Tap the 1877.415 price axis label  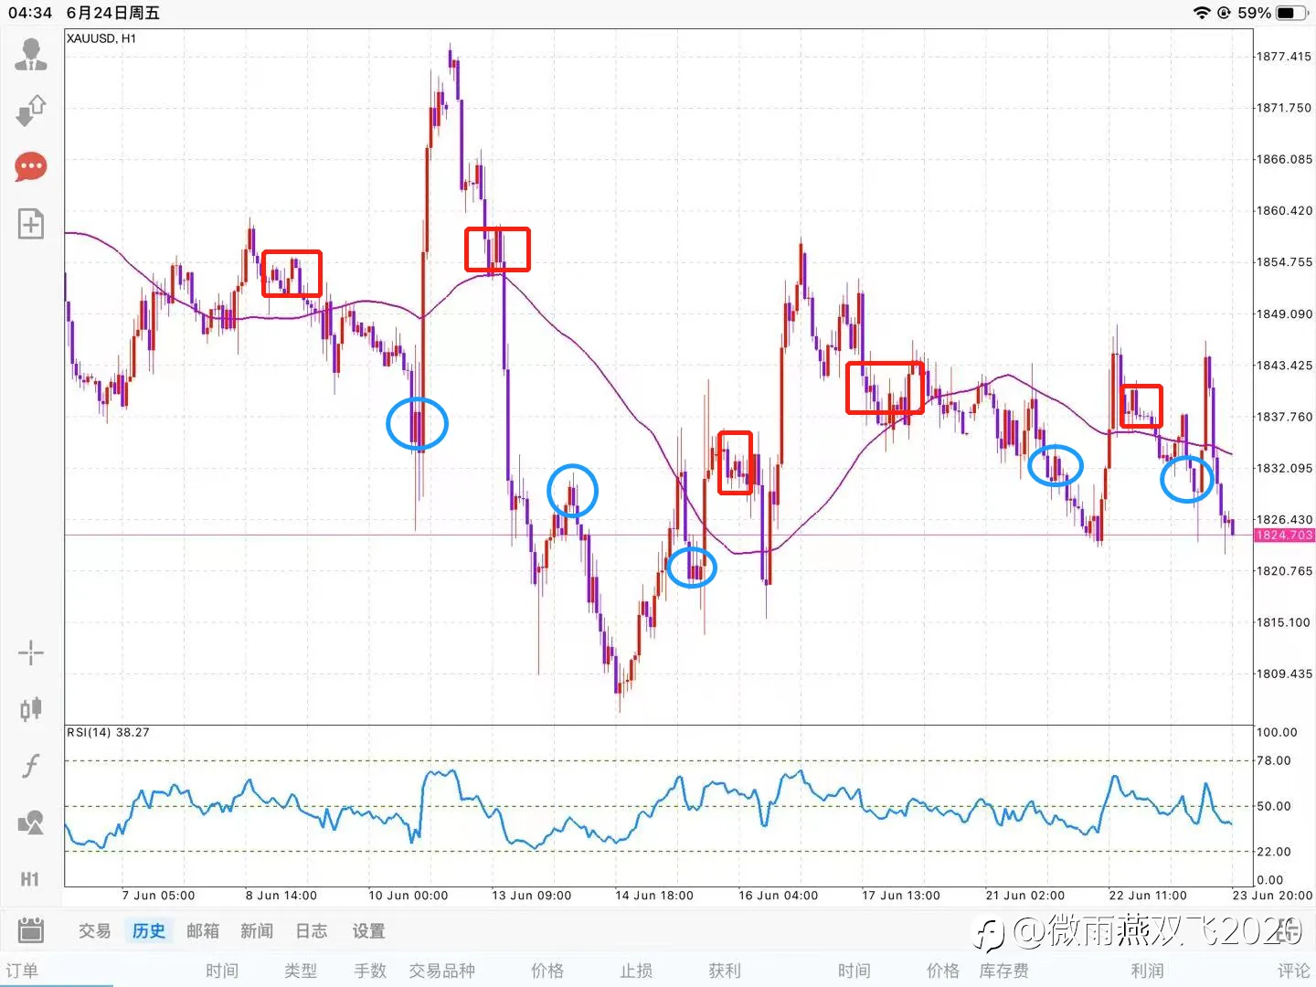pyautogui.click(x=1284, y=57)
